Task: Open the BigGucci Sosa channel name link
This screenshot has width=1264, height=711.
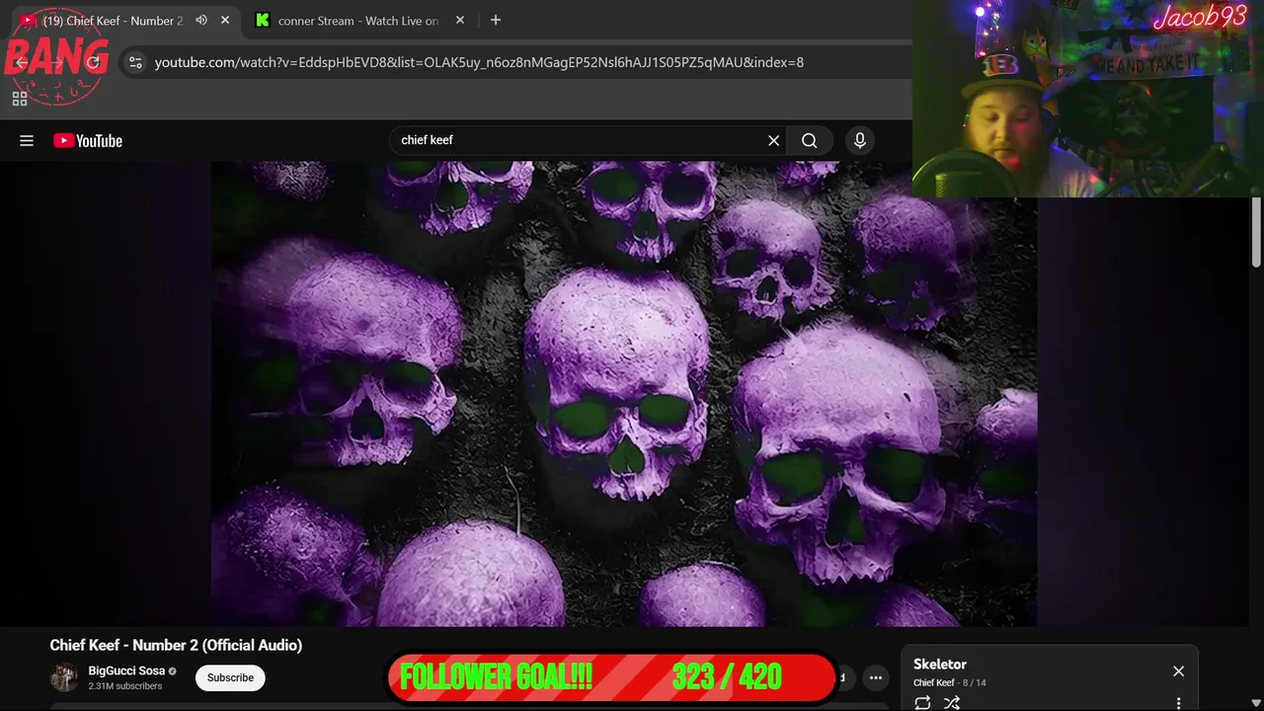Action: 126,671
